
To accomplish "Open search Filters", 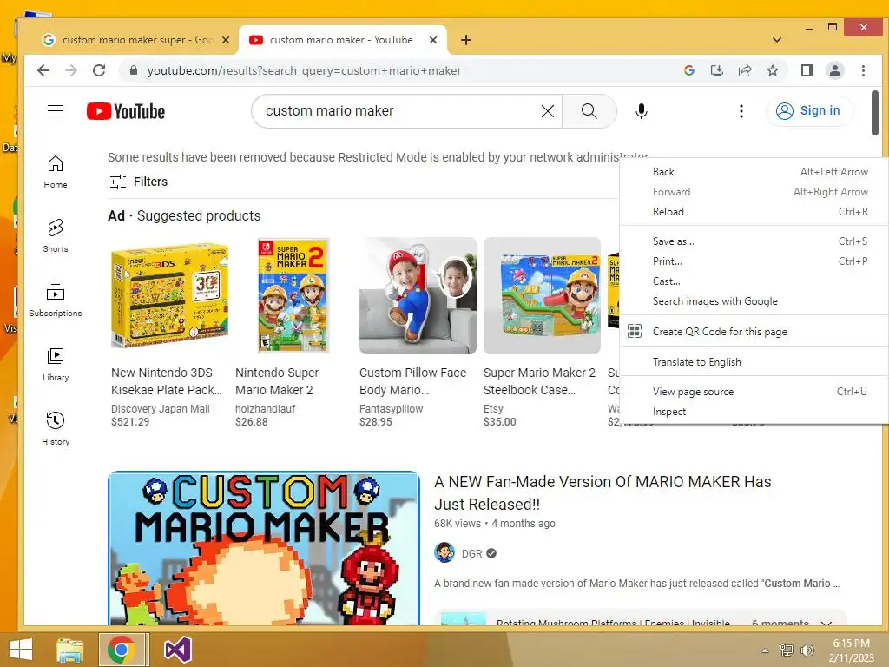I will click(x=139, y=182).
